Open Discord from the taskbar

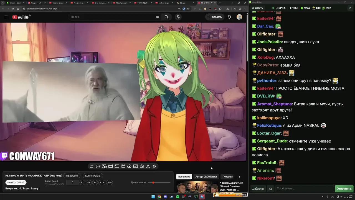point(165,197)
